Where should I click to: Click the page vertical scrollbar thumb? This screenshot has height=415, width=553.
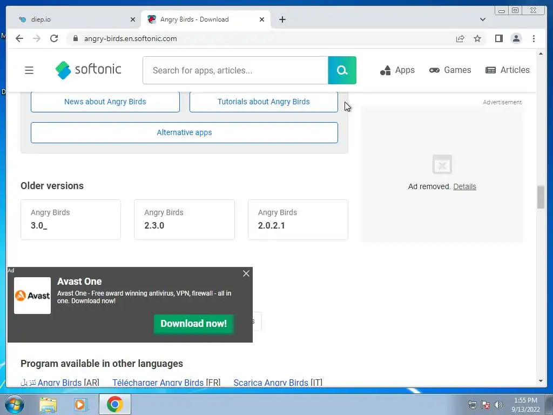tap(541, 197)
